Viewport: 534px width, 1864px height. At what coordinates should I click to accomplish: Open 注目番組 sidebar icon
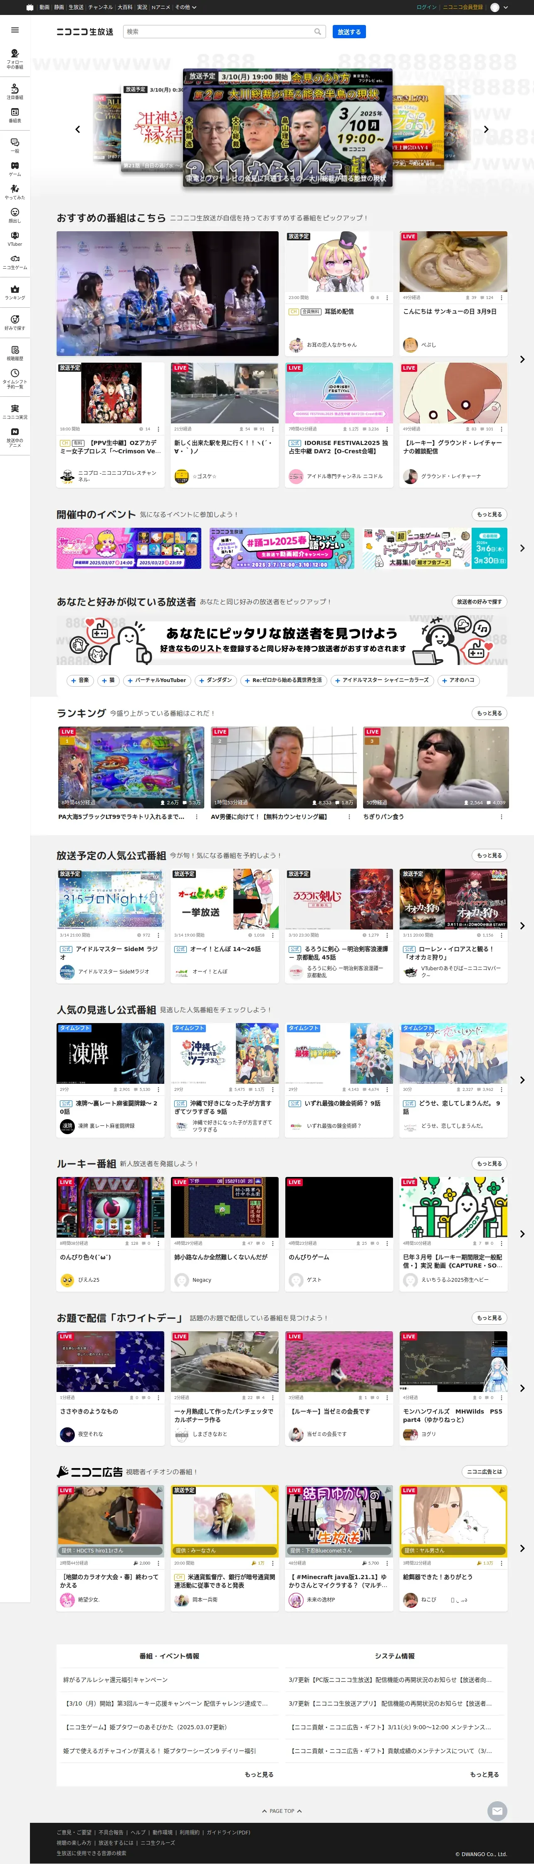(15, 92)
